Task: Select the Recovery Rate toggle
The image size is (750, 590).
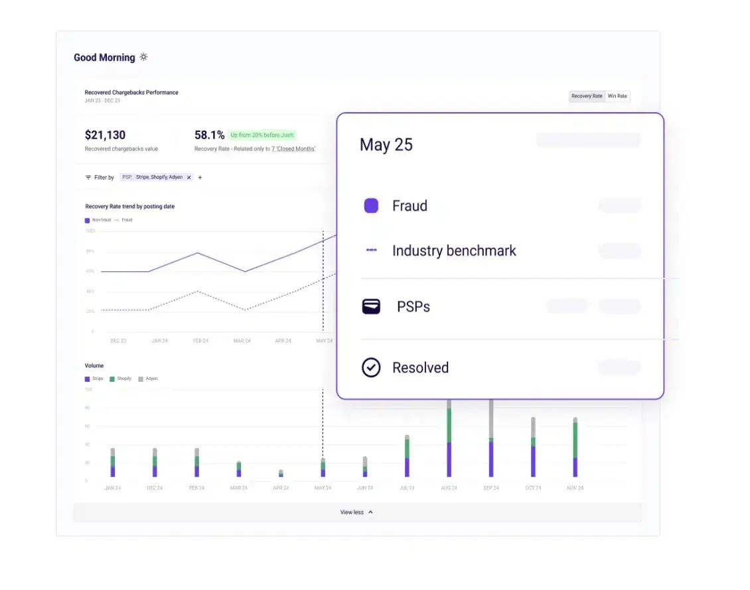Action: (x=586, y=96)
